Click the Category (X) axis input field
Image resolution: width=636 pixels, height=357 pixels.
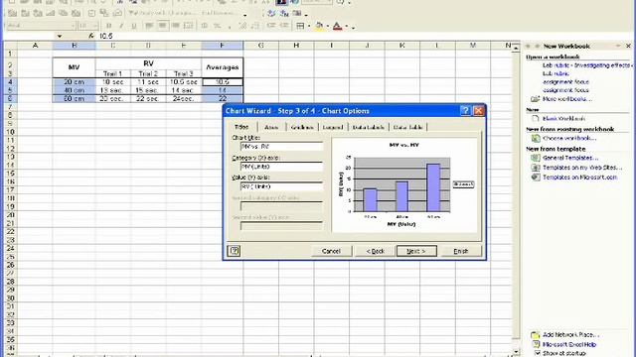(281, 167)
